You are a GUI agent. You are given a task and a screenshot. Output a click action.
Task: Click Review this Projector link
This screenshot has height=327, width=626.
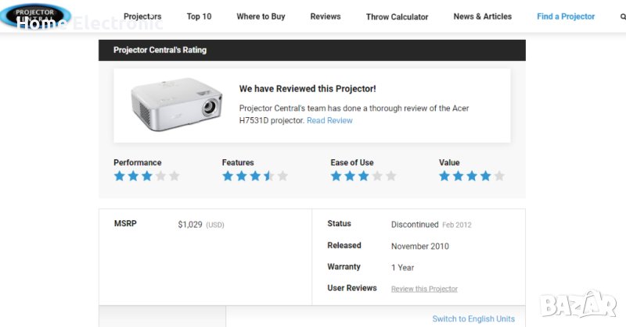point(424,289)
